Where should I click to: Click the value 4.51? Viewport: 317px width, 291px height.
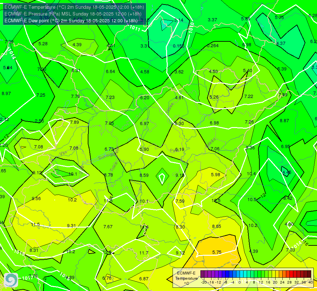[x=111, y=46]
